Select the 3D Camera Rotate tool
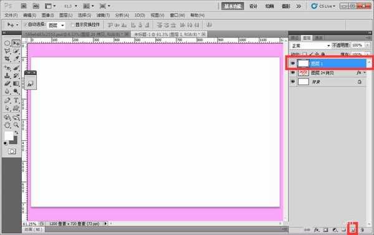 click(16, 117)
